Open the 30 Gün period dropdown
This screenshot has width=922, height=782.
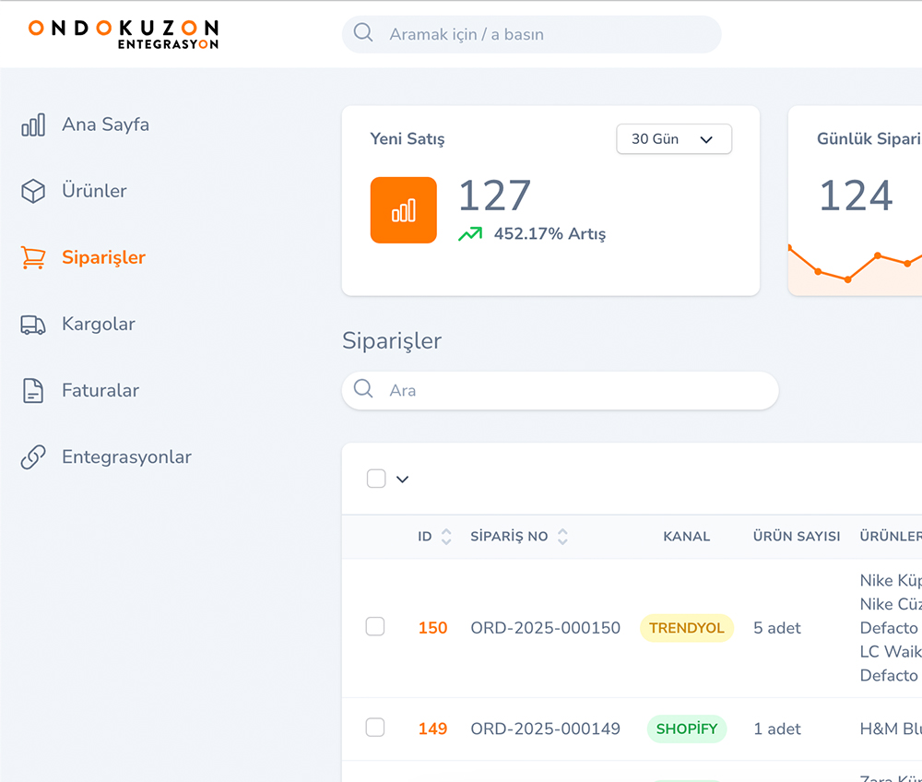[673, 139]
